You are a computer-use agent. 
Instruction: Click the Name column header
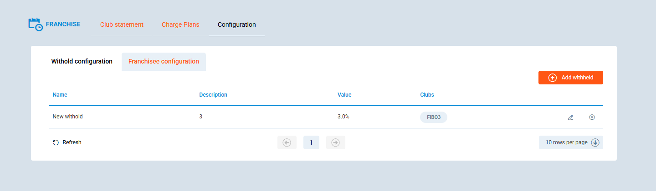coord(60,95)
